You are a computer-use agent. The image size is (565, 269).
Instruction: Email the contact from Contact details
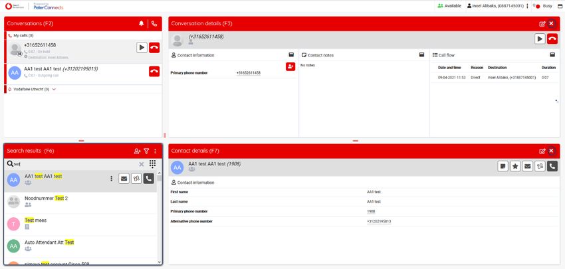click(x=528, y=166)
